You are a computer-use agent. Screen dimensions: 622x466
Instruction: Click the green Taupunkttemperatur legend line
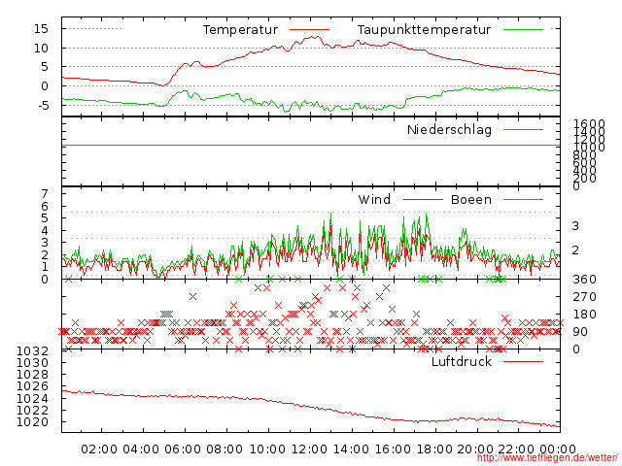(x=523, y=30)
